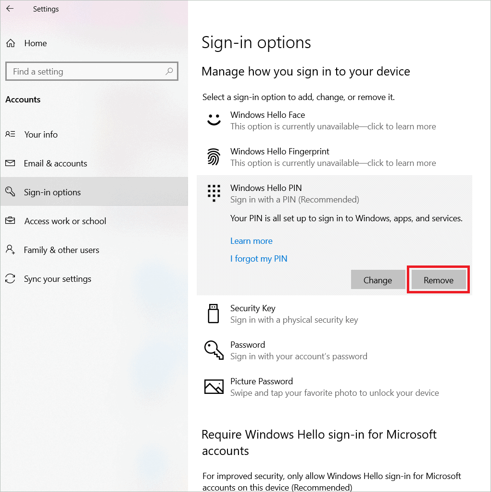Click 'Require Windows Hello sign-in' heading

coord(319,442)
